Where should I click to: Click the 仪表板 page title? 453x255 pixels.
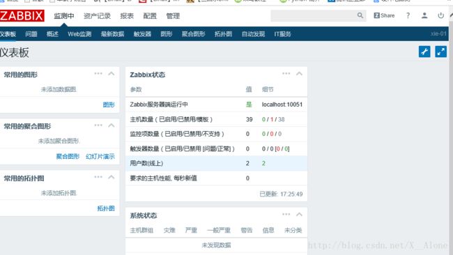tap(15, 52)
